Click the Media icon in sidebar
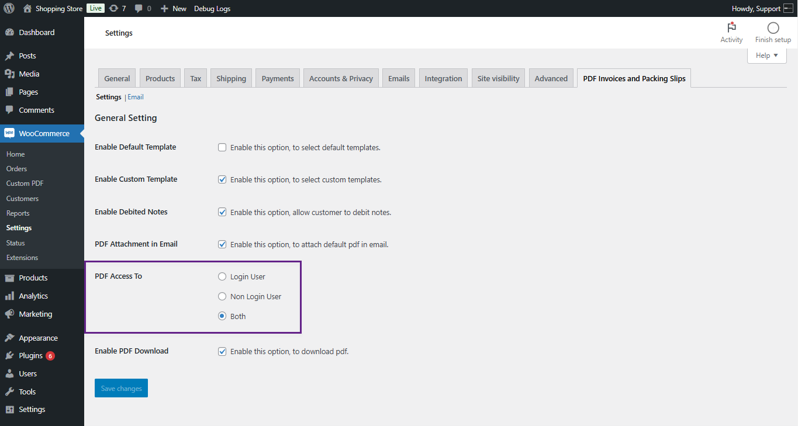Viewport: 798px width, 426px height. (9, 74)
